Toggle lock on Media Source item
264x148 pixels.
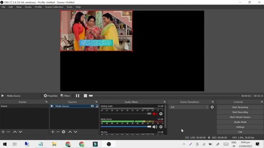tap(97, 106)
